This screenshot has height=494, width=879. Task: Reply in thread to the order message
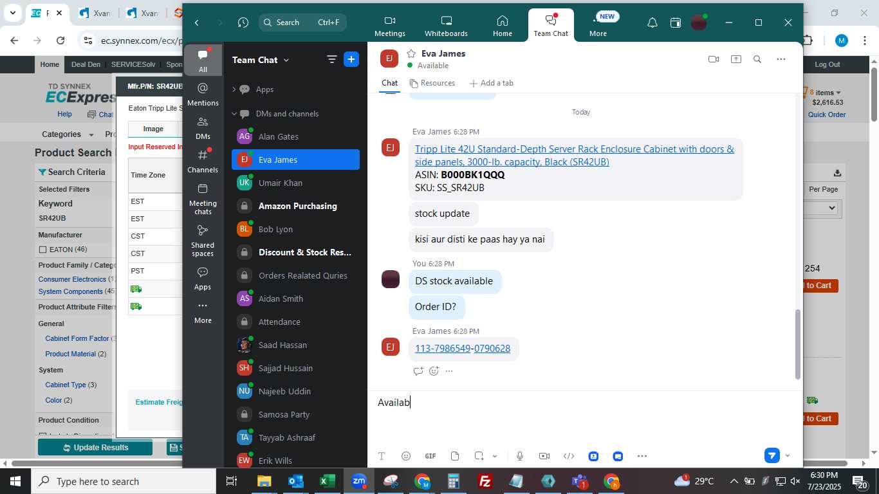click(x=418, y=370)
